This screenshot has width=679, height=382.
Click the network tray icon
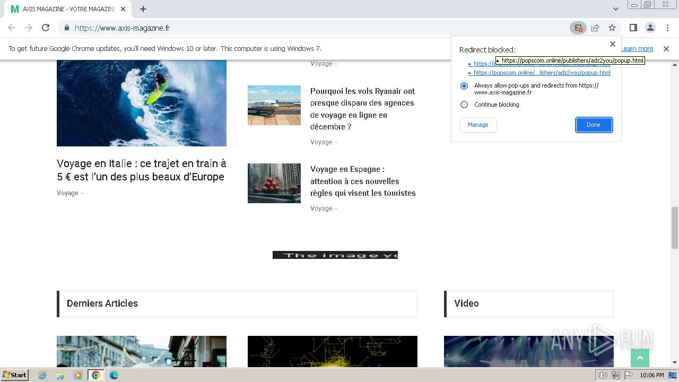click(616, 375)
